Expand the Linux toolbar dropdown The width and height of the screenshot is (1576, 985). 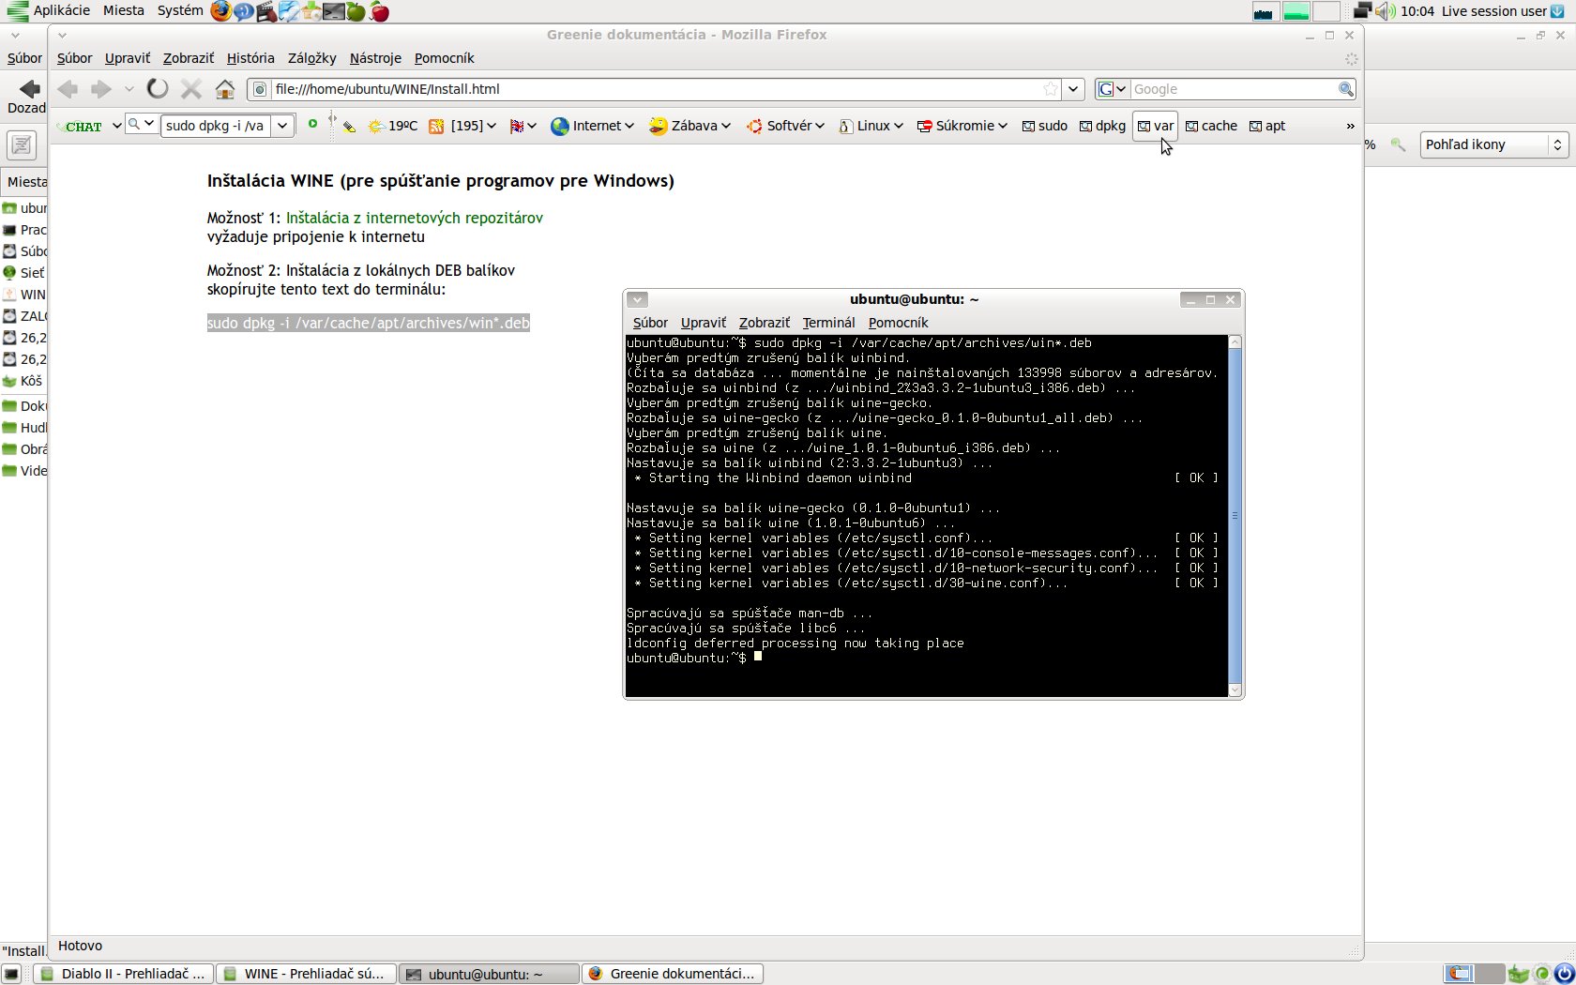(x=871, y=126)
